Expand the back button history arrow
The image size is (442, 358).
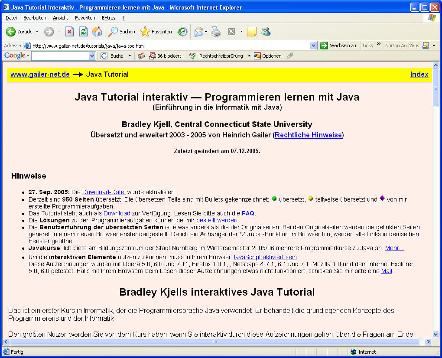coord(37,32)
